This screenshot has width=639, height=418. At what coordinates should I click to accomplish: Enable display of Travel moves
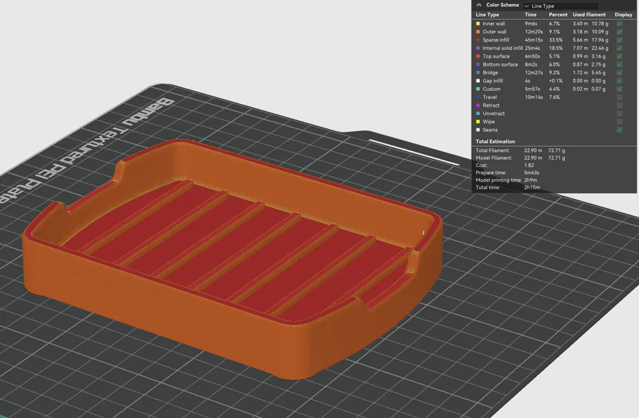tap(619, 97)
